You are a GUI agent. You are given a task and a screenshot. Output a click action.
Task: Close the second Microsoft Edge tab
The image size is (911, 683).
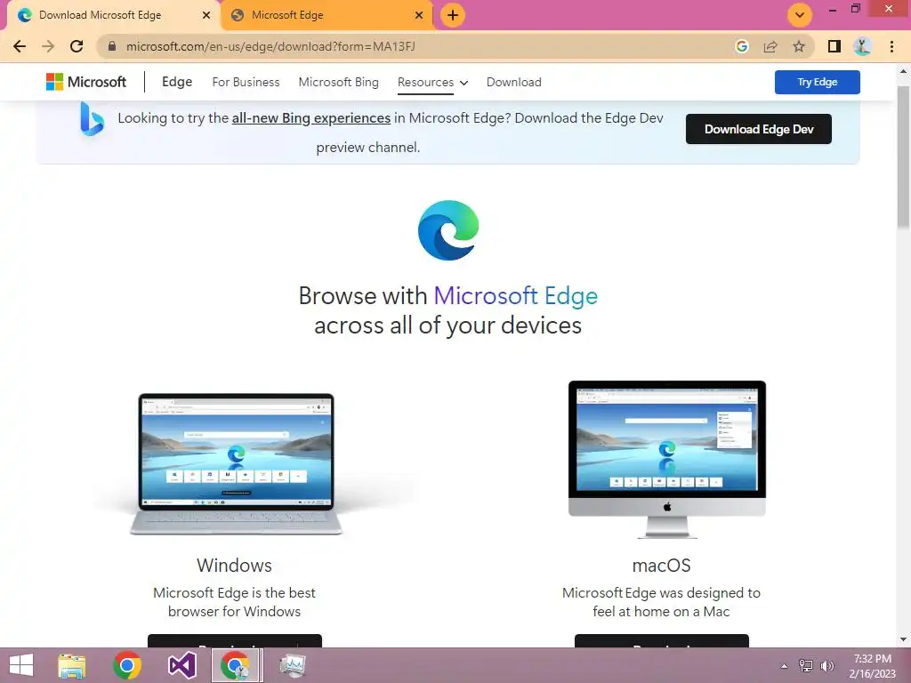tap(419, 15)
